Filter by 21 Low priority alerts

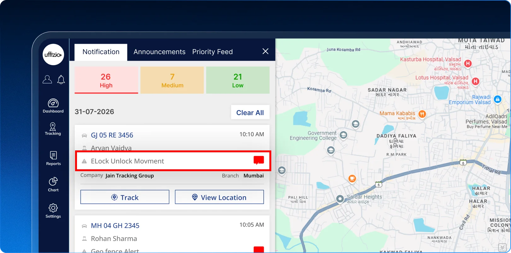pyautogui.click(x=238, y=80)
